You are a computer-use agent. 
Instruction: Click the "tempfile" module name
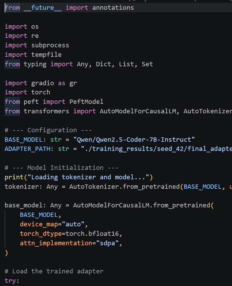click(46, 55)
